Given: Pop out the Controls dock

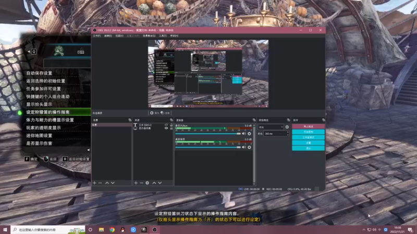Looking at the screenshot, I should (x=323, y=120).
